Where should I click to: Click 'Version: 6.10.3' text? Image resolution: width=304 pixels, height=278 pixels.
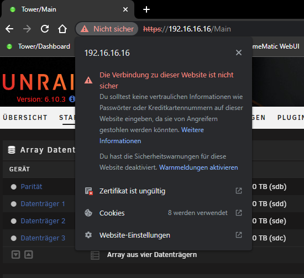41,99
